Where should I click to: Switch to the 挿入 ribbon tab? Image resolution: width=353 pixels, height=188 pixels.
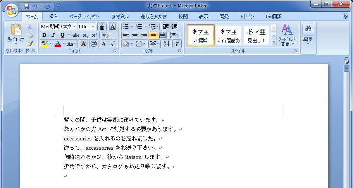53,16
